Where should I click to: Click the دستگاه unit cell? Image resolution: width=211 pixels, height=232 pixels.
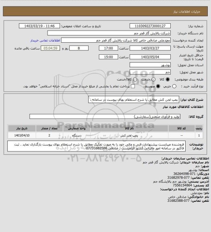point(77,135)
